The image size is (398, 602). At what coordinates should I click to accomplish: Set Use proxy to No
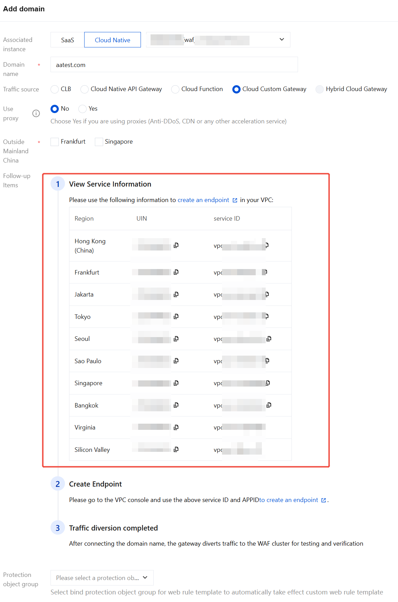[x=55, y=109]
